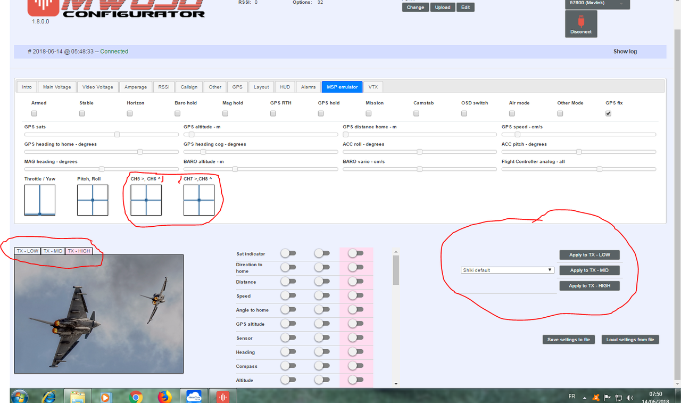The height and width of the screenshot is (403, 681).
Task: Click Apply to TX - MID button
Action: 589,270
